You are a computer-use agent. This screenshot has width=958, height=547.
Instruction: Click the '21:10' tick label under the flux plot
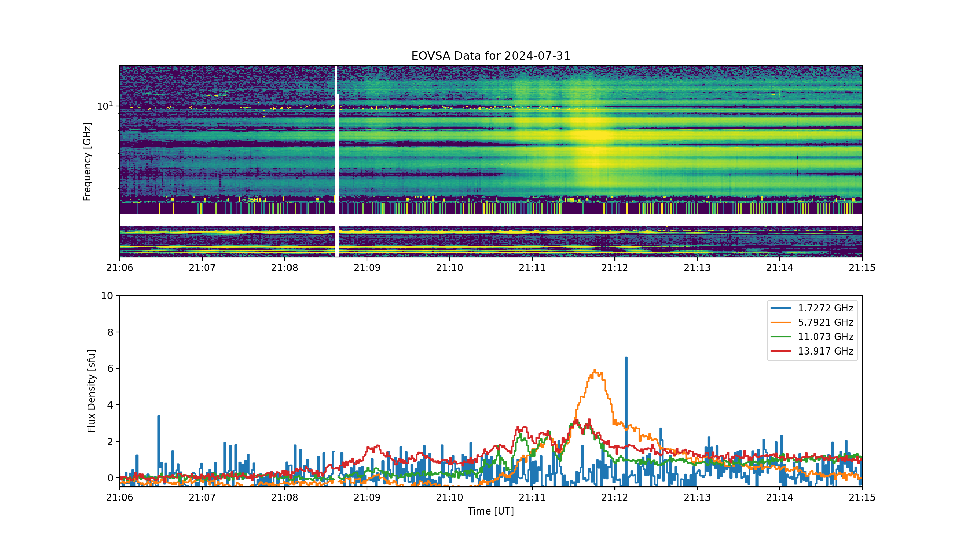[449, 497]
